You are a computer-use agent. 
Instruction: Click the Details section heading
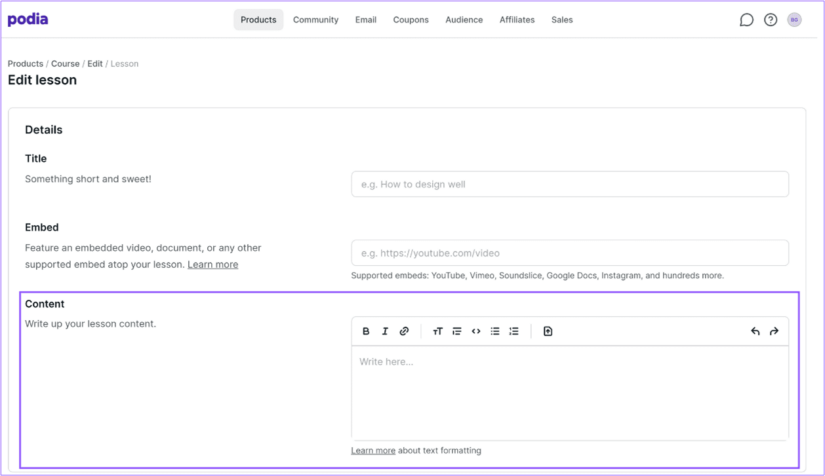point(44,130)
